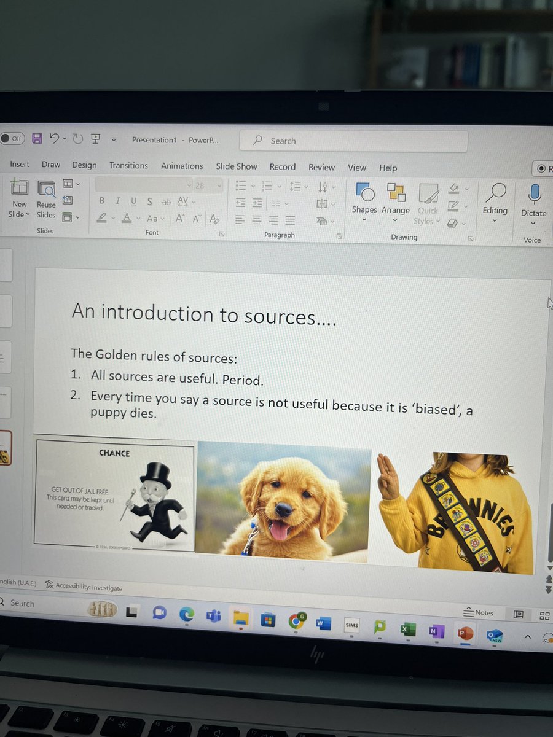Viewport: 553px width, 737px height.
Task: Switch to the Animations ribbon tab
Action: [182, 166]
